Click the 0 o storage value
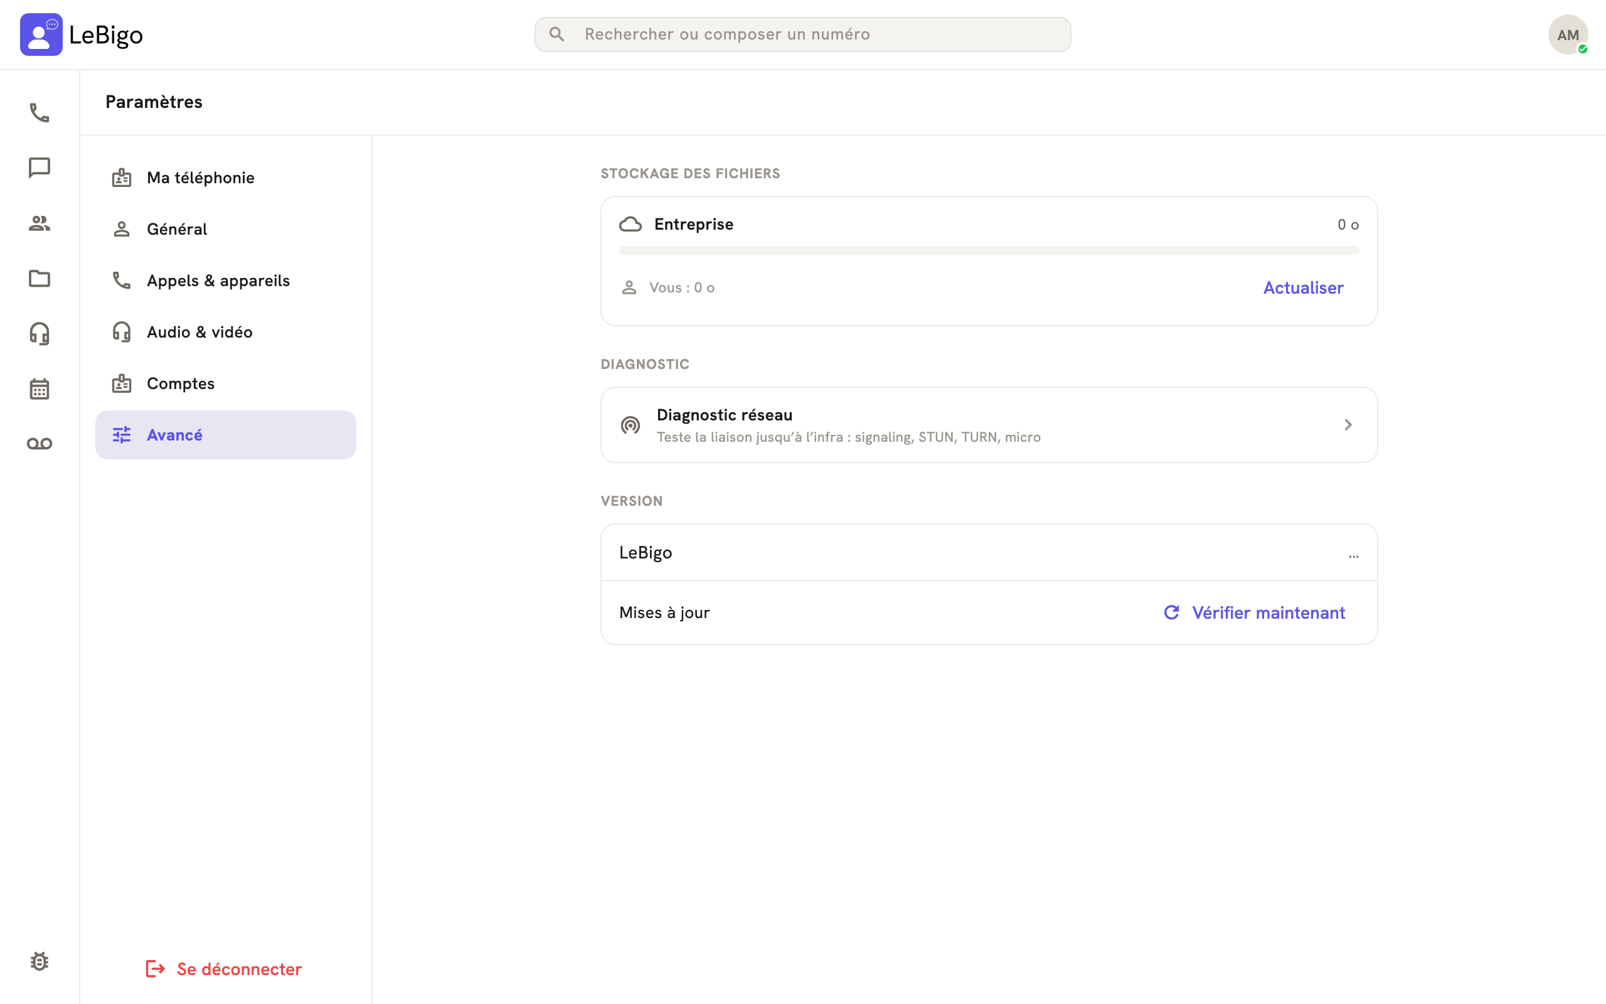The height and width of the screenshot is (1004, 1606). click(x=1348, y=225)
